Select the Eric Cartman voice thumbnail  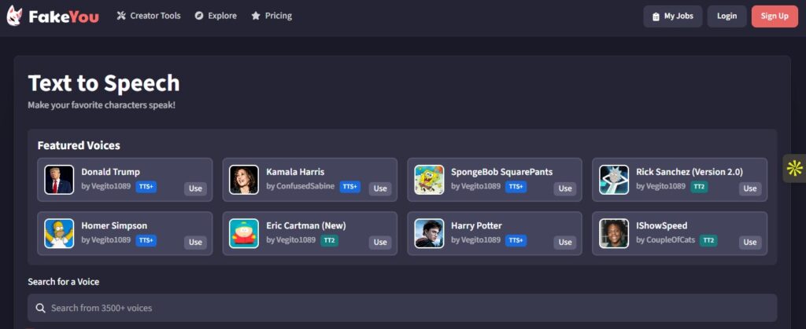(x=244, y=234)
